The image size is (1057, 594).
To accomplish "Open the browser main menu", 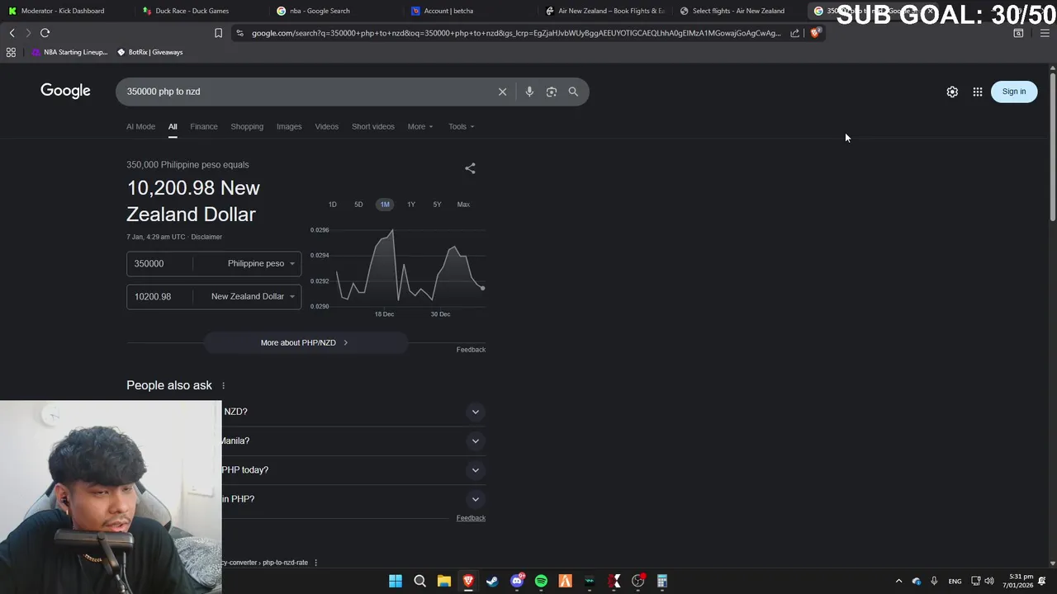I will tap(1045, 33).
